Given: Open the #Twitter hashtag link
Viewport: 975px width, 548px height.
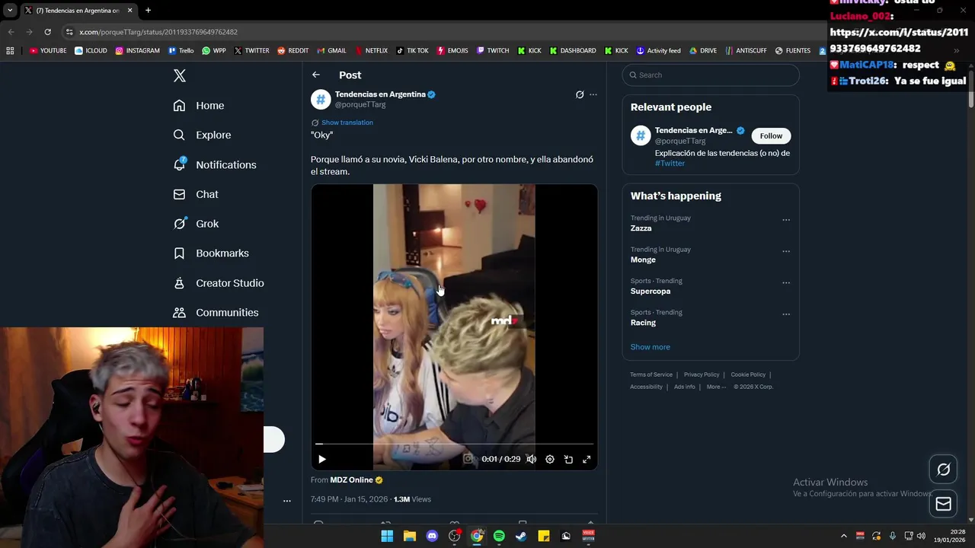Looking at the screenshot, I should tap(670, 164).
